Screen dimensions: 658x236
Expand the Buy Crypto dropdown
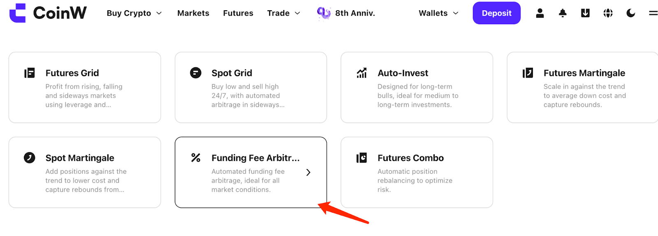point(134,13)
